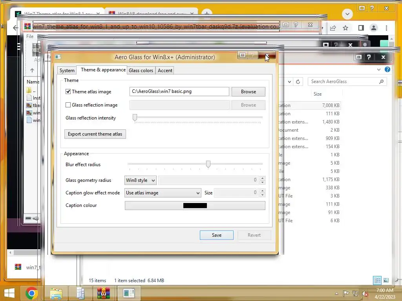Image resolution: width=402 pixels, height=301 pixels.
Task: Switch to the WinRAR download Chrome tab
Action: 151,13
